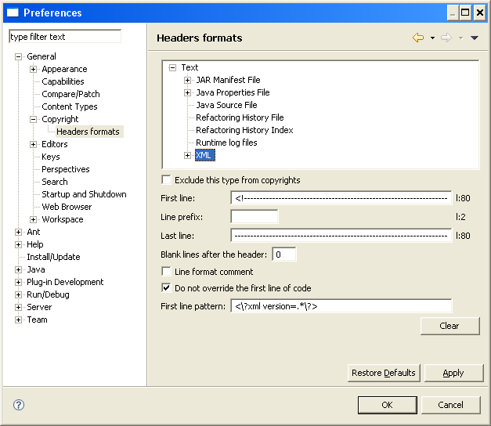Toggle the Line format comment checkbox
491x426 pixels.
pyautogui.click(x=166, y=272)
